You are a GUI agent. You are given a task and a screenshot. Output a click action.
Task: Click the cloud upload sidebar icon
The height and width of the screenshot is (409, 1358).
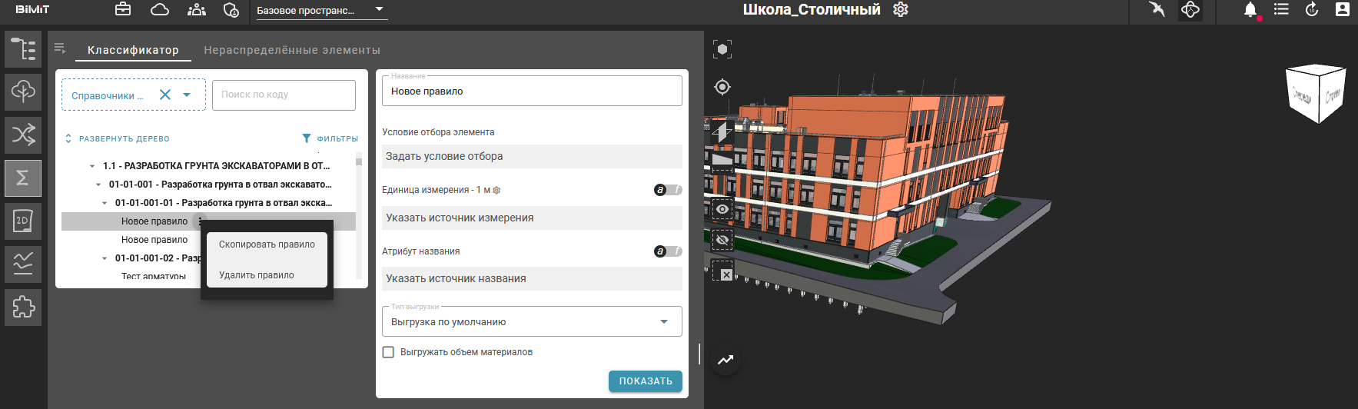tap(23, 92)
